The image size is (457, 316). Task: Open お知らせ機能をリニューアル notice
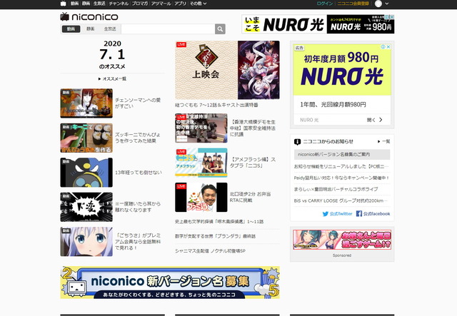[x=342, y=166]
